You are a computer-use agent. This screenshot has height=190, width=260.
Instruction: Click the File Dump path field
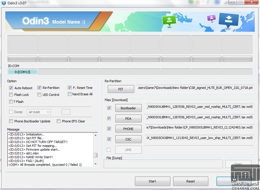click(x=163, y=164)
